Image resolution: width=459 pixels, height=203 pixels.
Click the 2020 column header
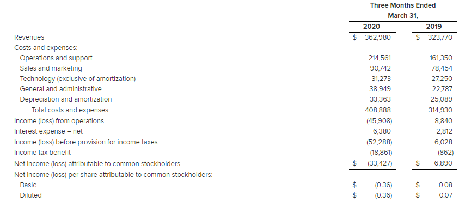(371, 27)
